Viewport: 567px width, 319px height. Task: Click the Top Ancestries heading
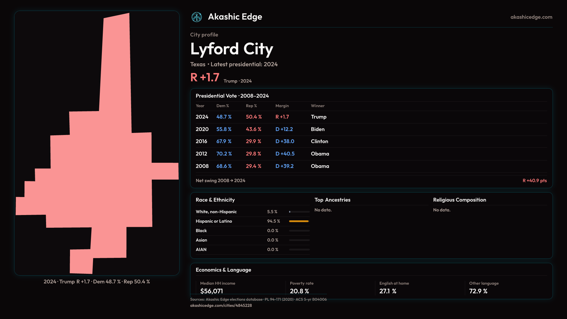click(332, 200)
